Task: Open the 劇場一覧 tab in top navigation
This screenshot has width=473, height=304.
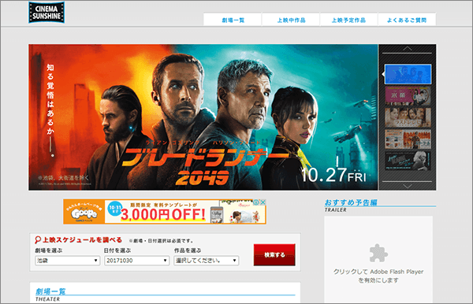Action: click(x=233, y=20)
